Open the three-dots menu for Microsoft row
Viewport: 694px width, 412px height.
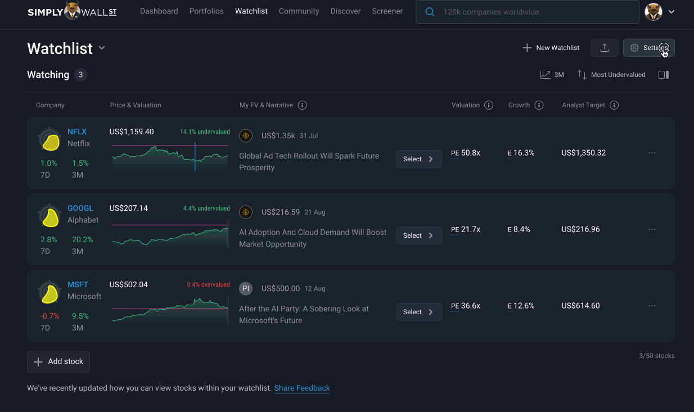(652, 306)
